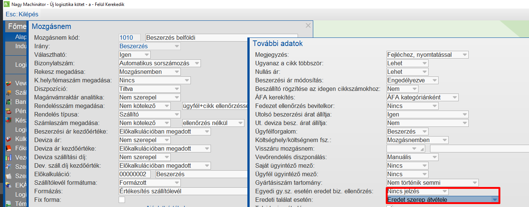Viewport: 529px width, 207px height.
Task: Open the Rendelés típusa Szállító dropdown
Action: (x=150, y=114)
